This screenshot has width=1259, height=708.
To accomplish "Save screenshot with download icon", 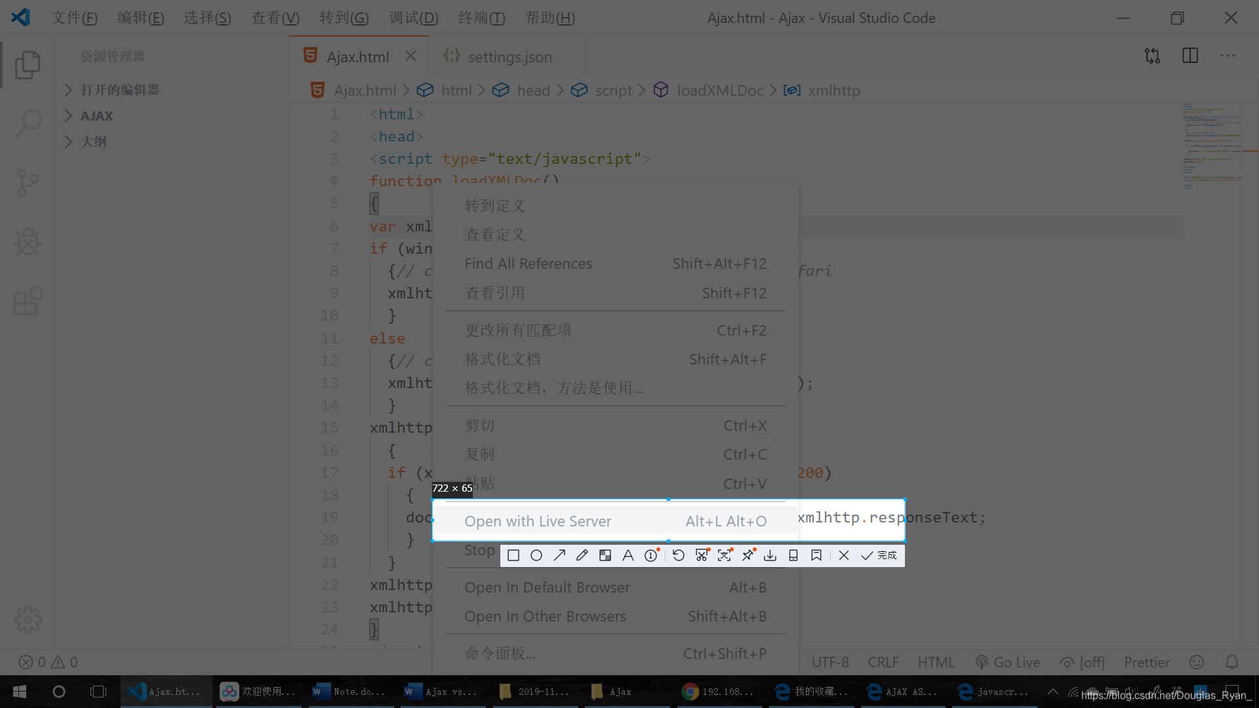I will click(x=770, y=556).
